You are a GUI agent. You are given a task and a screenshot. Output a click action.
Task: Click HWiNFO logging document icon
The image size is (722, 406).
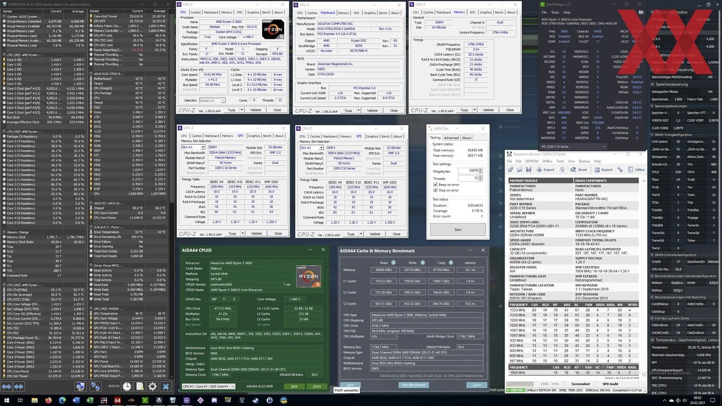click(x=140, y=386)
